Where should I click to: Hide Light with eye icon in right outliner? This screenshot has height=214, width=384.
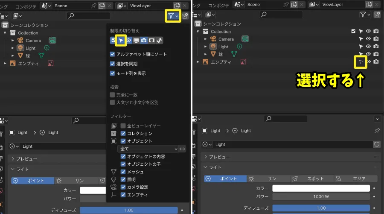pyautogui.click(x=368, y=46)
